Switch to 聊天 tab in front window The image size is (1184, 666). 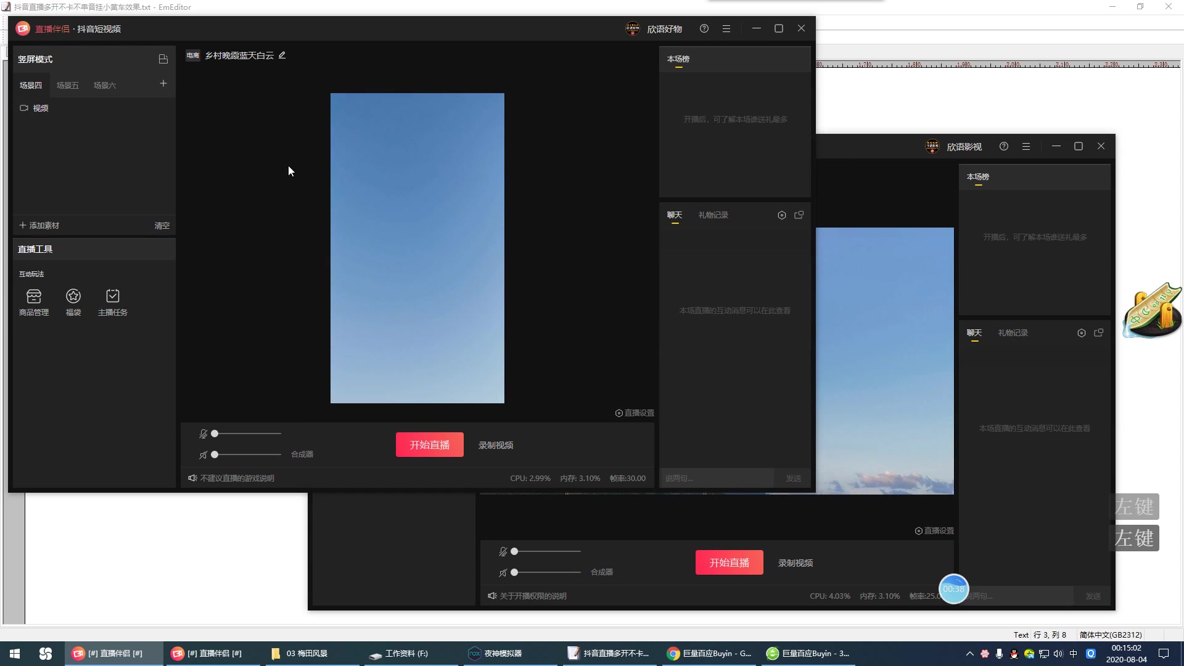[675, 215]
